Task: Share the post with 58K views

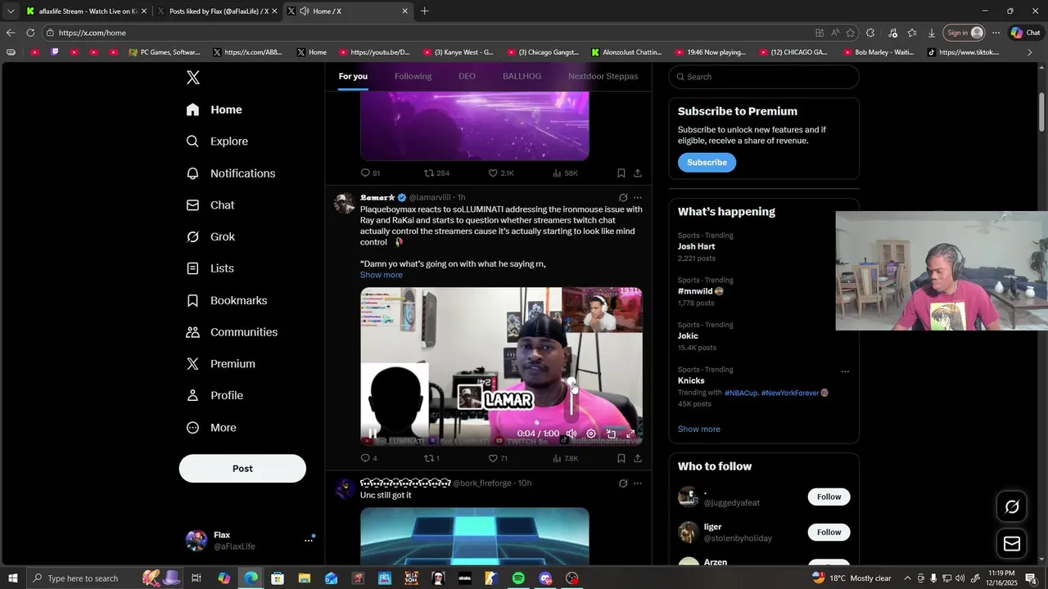Action: (x=638, y=173)
